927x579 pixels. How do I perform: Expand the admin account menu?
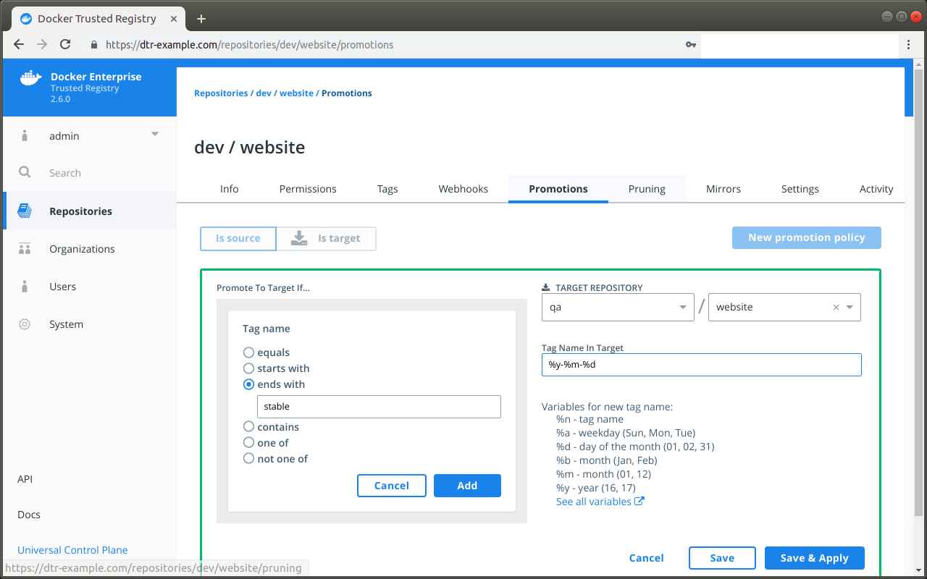tap(154, 135)
